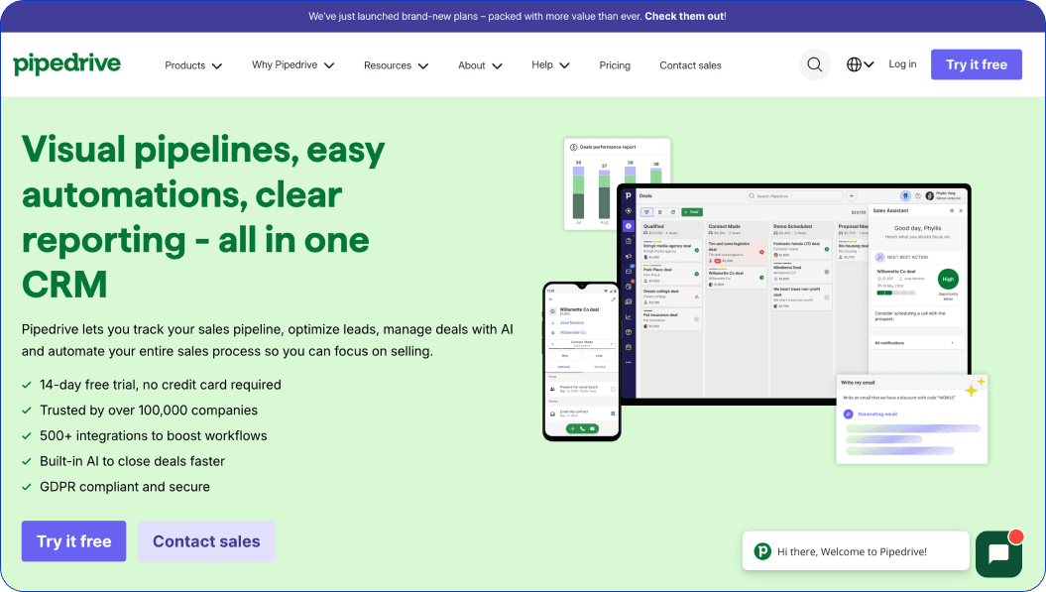
Task: Click the Check them out banner link
Action: point(684,16)
